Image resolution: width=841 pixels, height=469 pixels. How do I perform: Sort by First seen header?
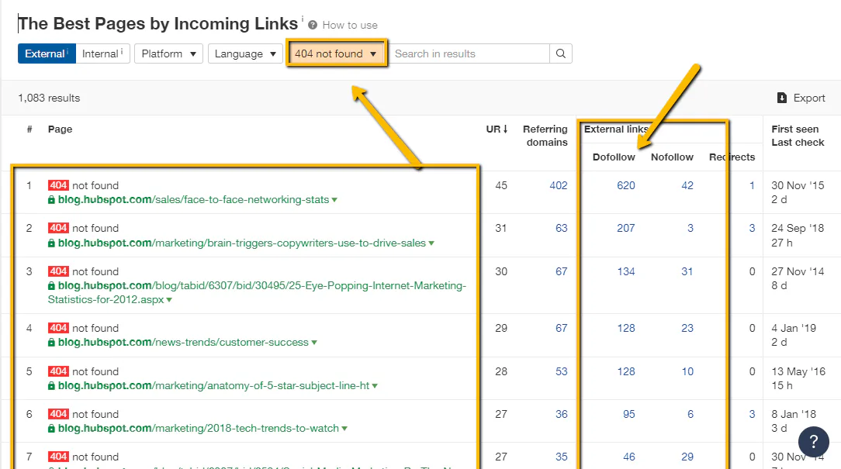click(x=795, y=129)
